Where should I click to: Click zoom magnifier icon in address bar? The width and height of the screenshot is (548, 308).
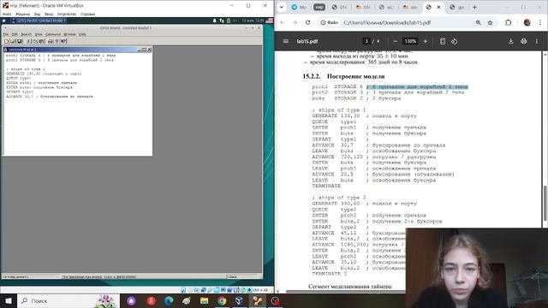(x=479, y=22)
